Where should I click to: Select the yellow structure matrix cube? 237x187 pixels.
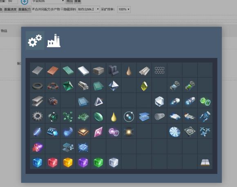coord(68,163)
